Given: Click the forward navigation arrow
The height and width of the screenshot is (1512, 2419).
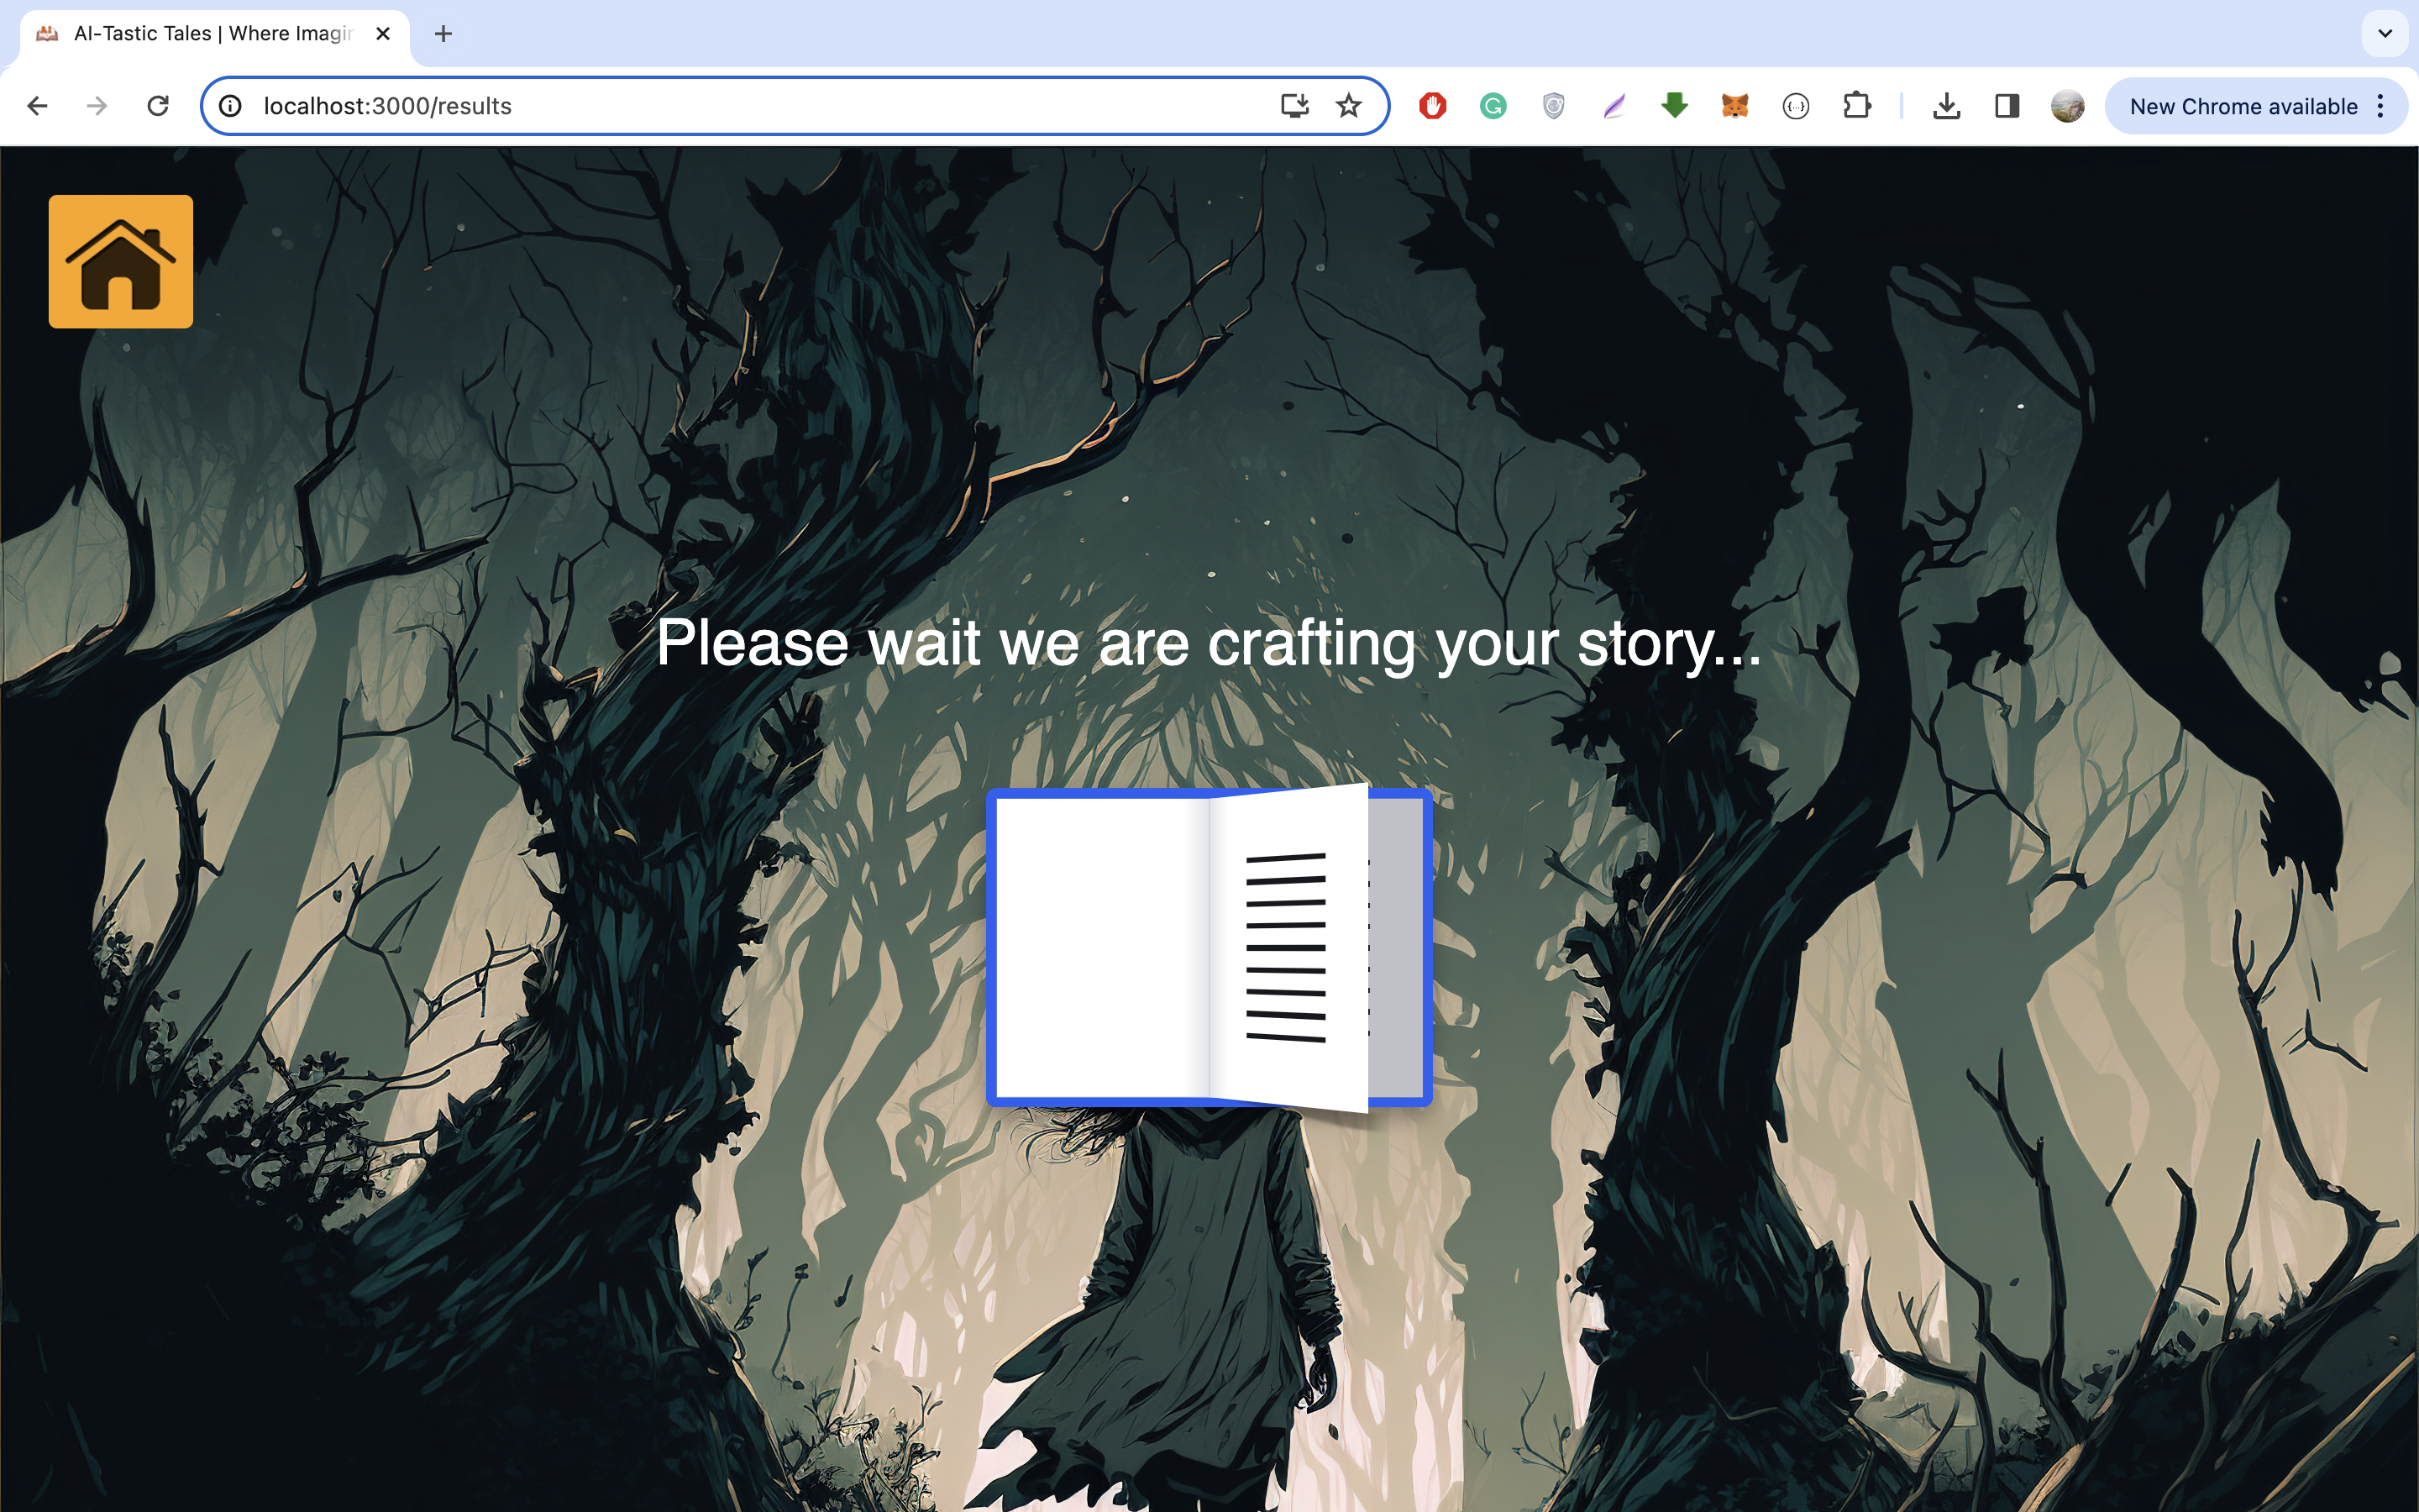Looking at the screenshot, I should [x=97, y=106].
